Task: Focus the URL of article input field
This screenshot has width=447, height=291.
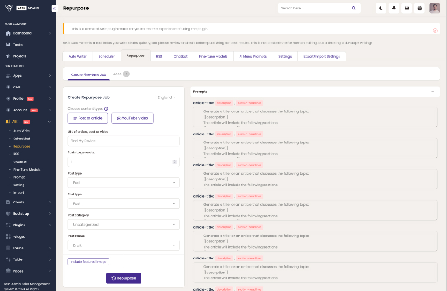Action: (123, 141)
